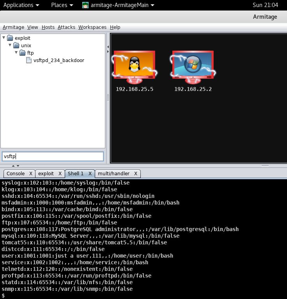Collapse the unix tree node
Image resolution: width=287 pixels, height=299 pixels.
tap(10, 45)
